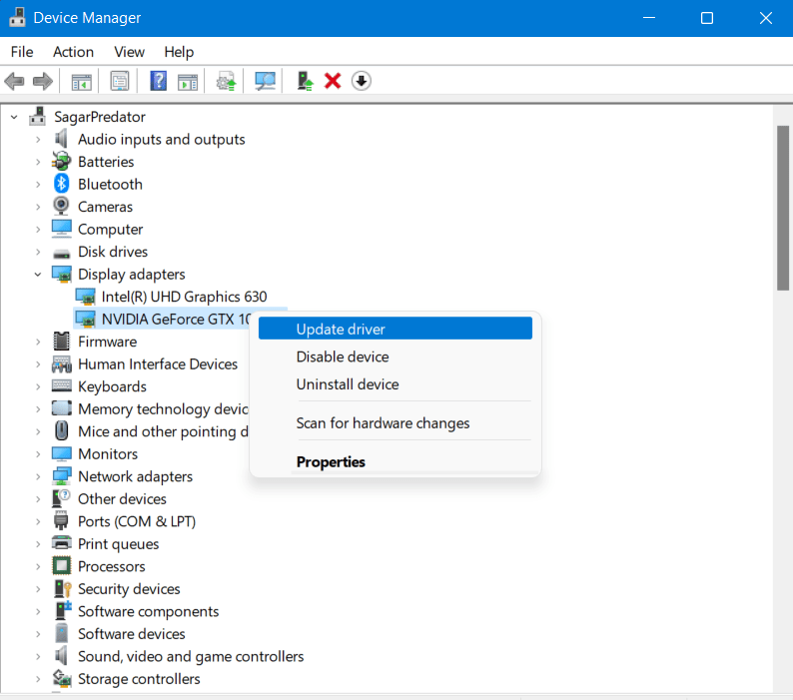
Task: Open the Action menu
Action: 73,52
